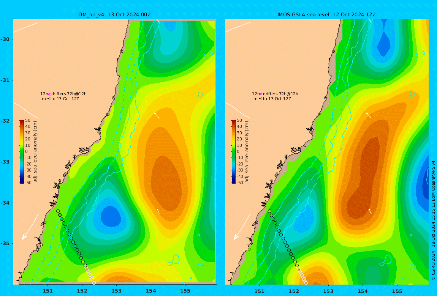
Task: Click the vertical CSIRO BoM OceanMAPS v4 copyright text
Action: (433, 220)
